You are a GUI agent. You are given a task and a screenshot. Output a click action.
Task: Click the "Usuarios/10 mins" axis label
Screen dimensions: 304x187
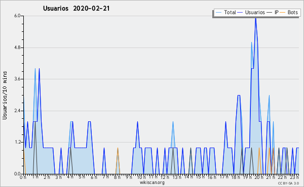5,95
